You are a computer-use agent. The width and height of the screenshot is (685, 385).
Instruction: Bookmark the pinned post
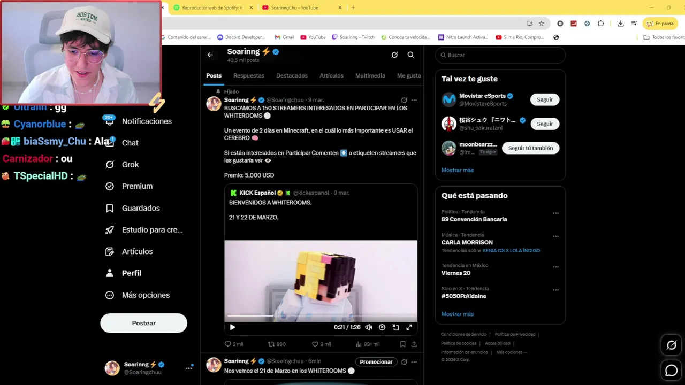pos(402,344)
